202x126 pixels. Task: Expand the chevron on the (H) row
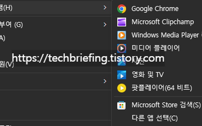click(105, 8)
